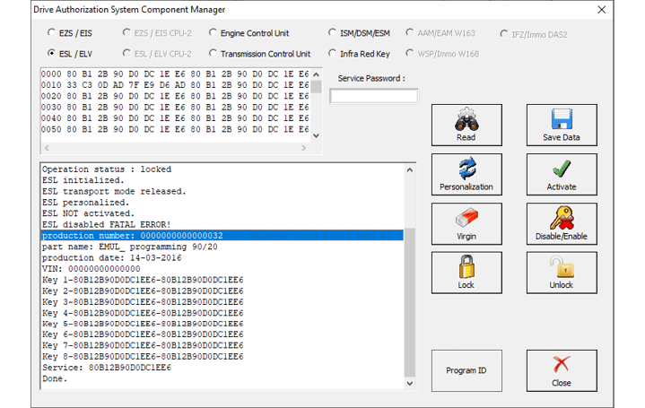This screenshot has height=408, width=645.
Task: Click the Unlock open padlock button
Action: (561, 273)
